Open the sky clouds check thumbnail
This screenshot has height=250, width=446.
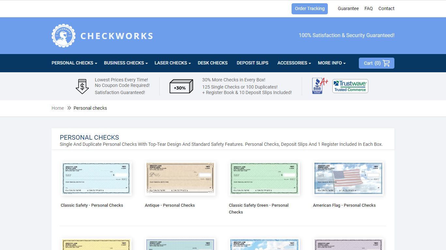point(264,244)
